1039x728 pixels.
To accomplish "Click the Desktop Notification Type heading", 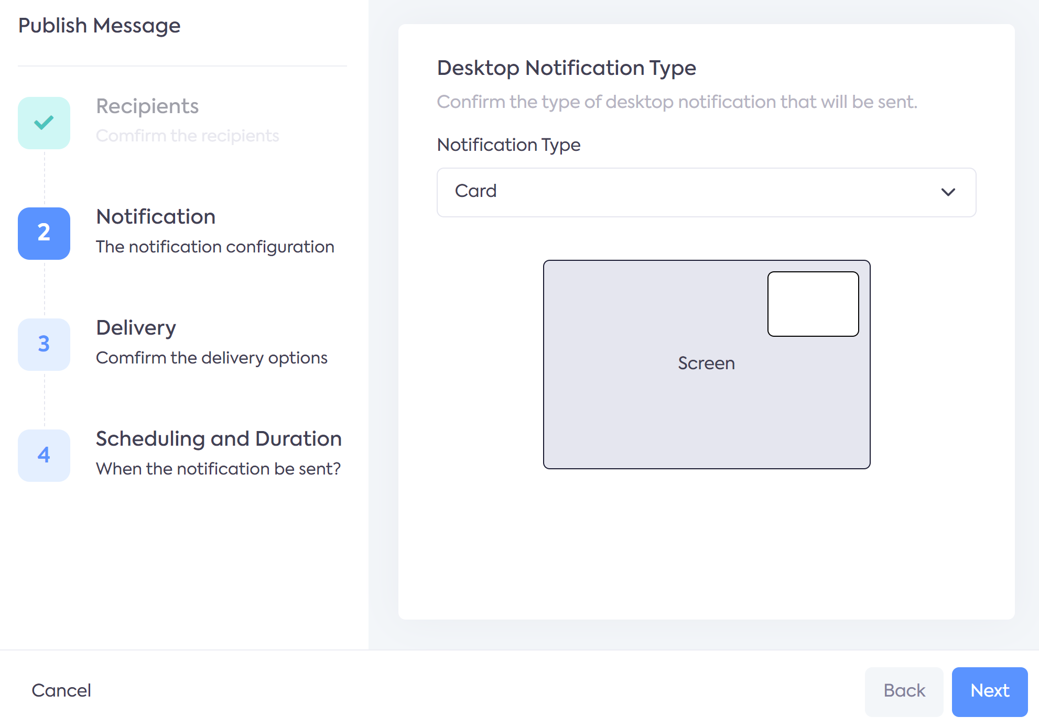I will 566,68.
